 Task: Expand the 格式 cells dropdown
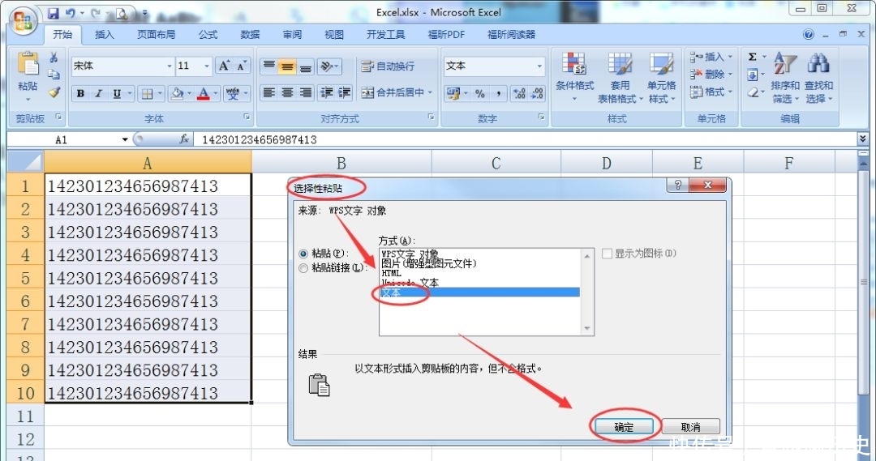coord(730,92)
